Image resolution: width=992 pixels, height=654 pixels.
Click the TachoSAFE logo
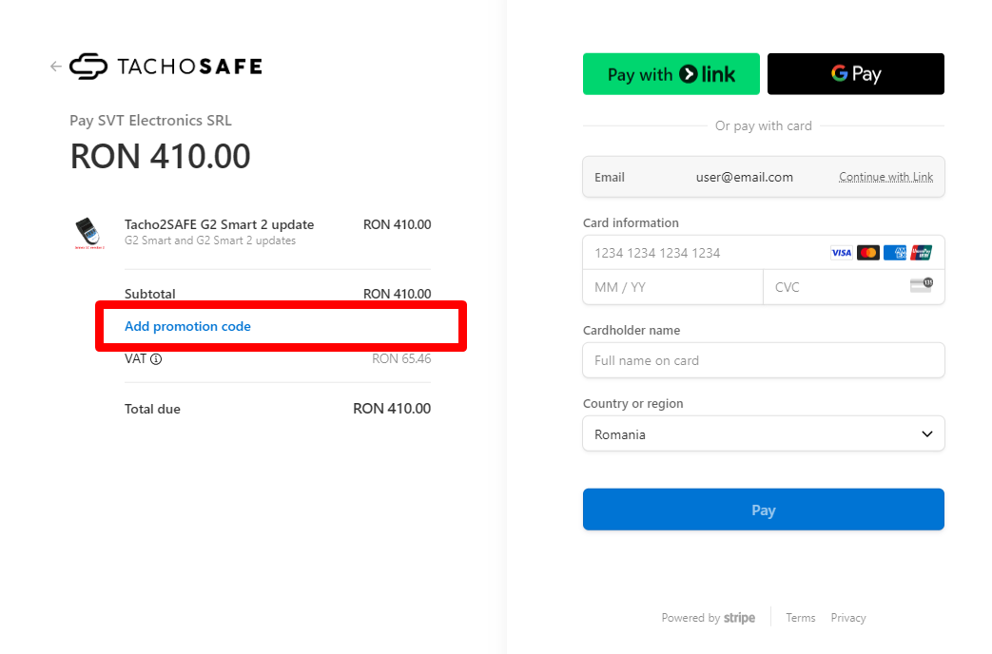tap(165, 67)
